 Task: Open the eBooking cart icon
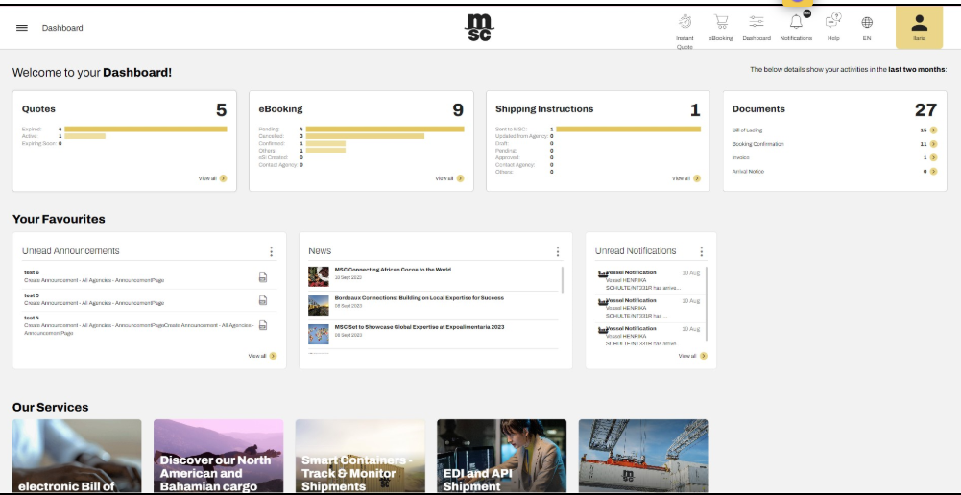(721, 22)
